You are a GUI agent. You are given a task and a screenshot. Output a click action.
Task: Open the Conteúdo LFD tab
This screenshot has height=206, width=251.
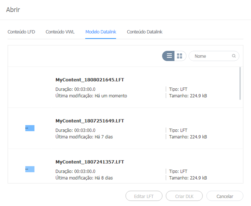click(21, 32)
